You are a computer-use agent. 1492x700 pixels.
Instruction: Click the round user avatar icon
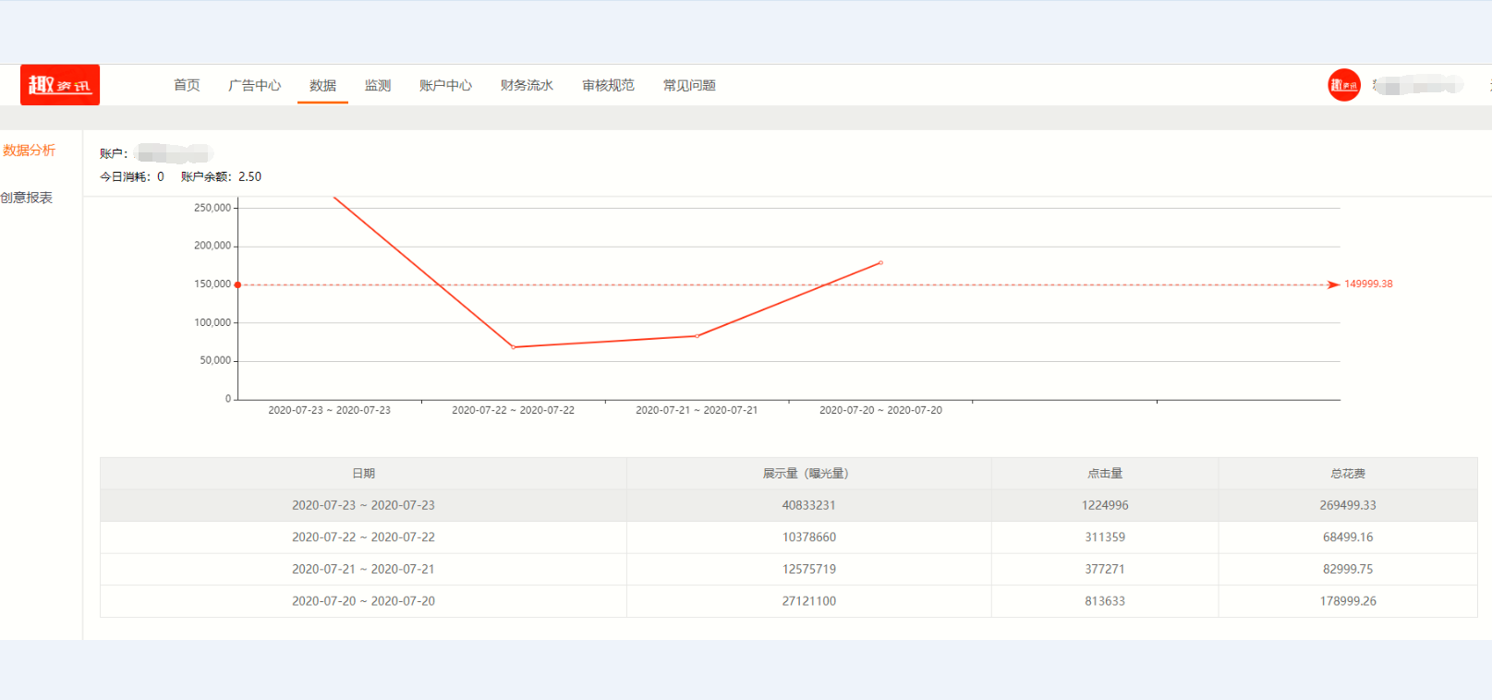pyautogui.click(x=1343, y=85)
